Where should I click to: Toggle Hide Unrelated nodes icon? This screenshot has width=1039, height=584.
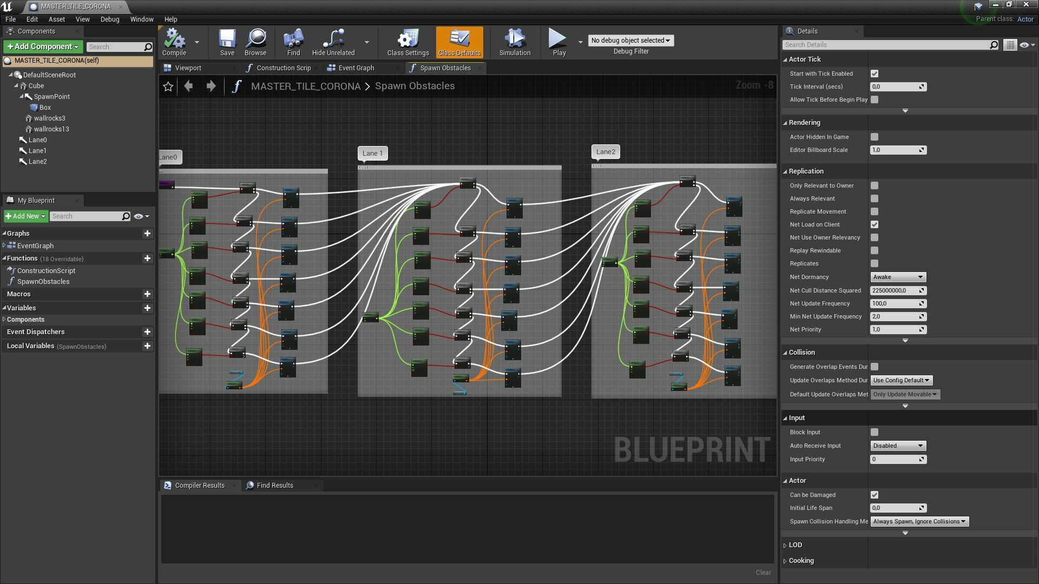coord(333,40)
